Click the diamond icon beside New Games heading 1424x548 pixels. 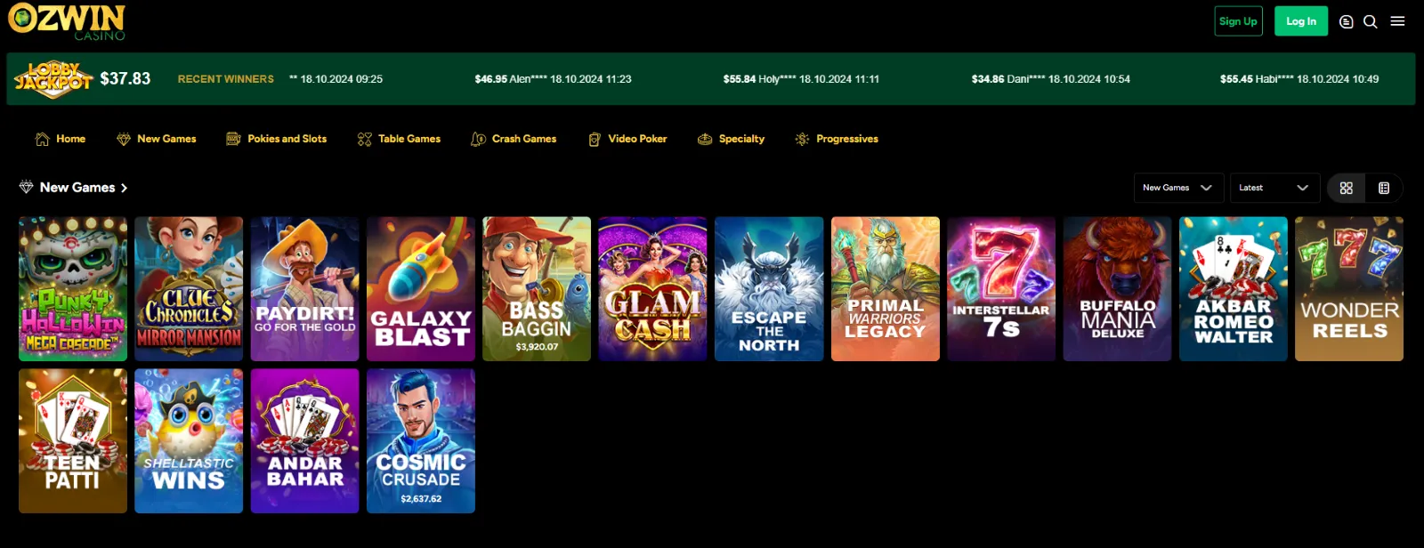point(26,187)
